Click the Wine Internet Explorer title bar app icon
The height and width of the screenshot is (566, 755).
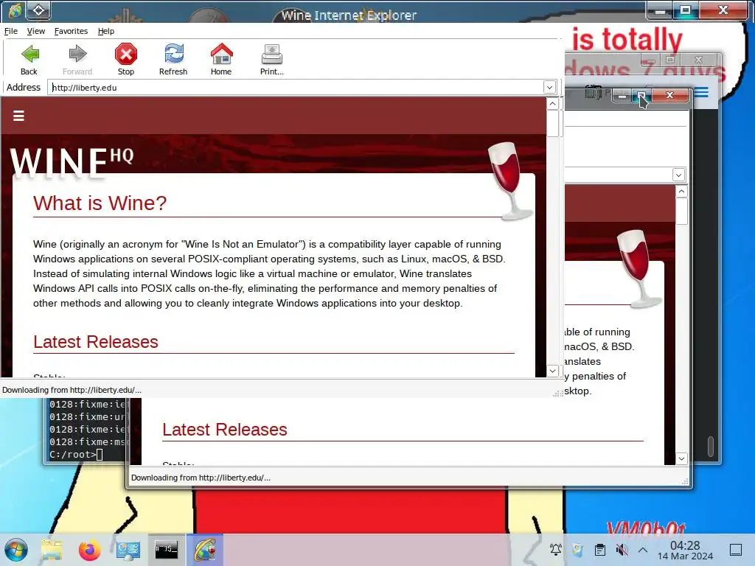(x=15, y=10)
